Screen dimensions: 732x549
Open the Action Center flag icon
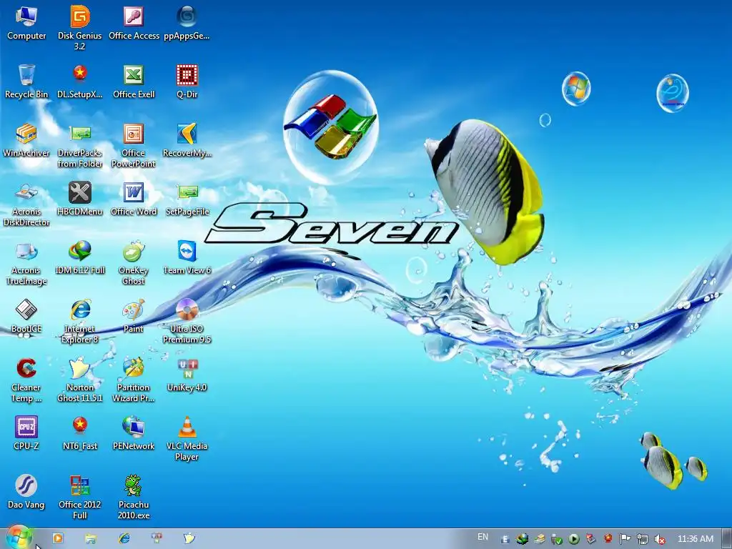(x=625, y=539)
